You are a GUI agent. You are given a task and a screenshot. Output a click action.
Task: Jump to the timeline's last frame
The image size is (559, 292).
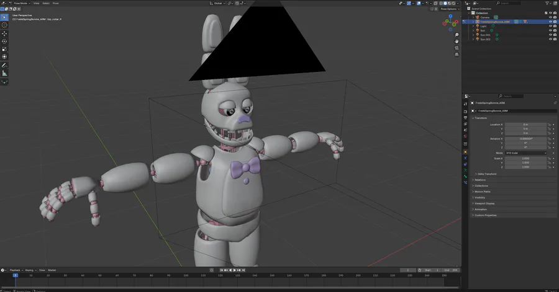tap(243, 270)
